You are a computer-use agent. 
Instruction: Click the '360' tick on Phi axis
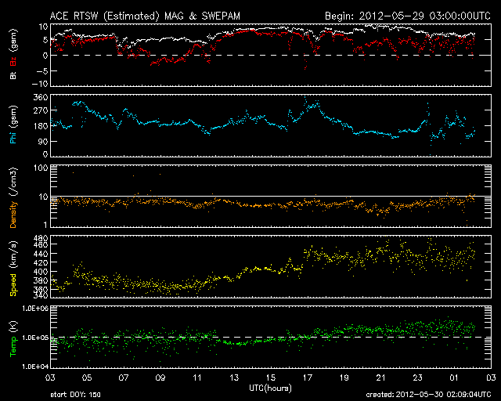41,97
